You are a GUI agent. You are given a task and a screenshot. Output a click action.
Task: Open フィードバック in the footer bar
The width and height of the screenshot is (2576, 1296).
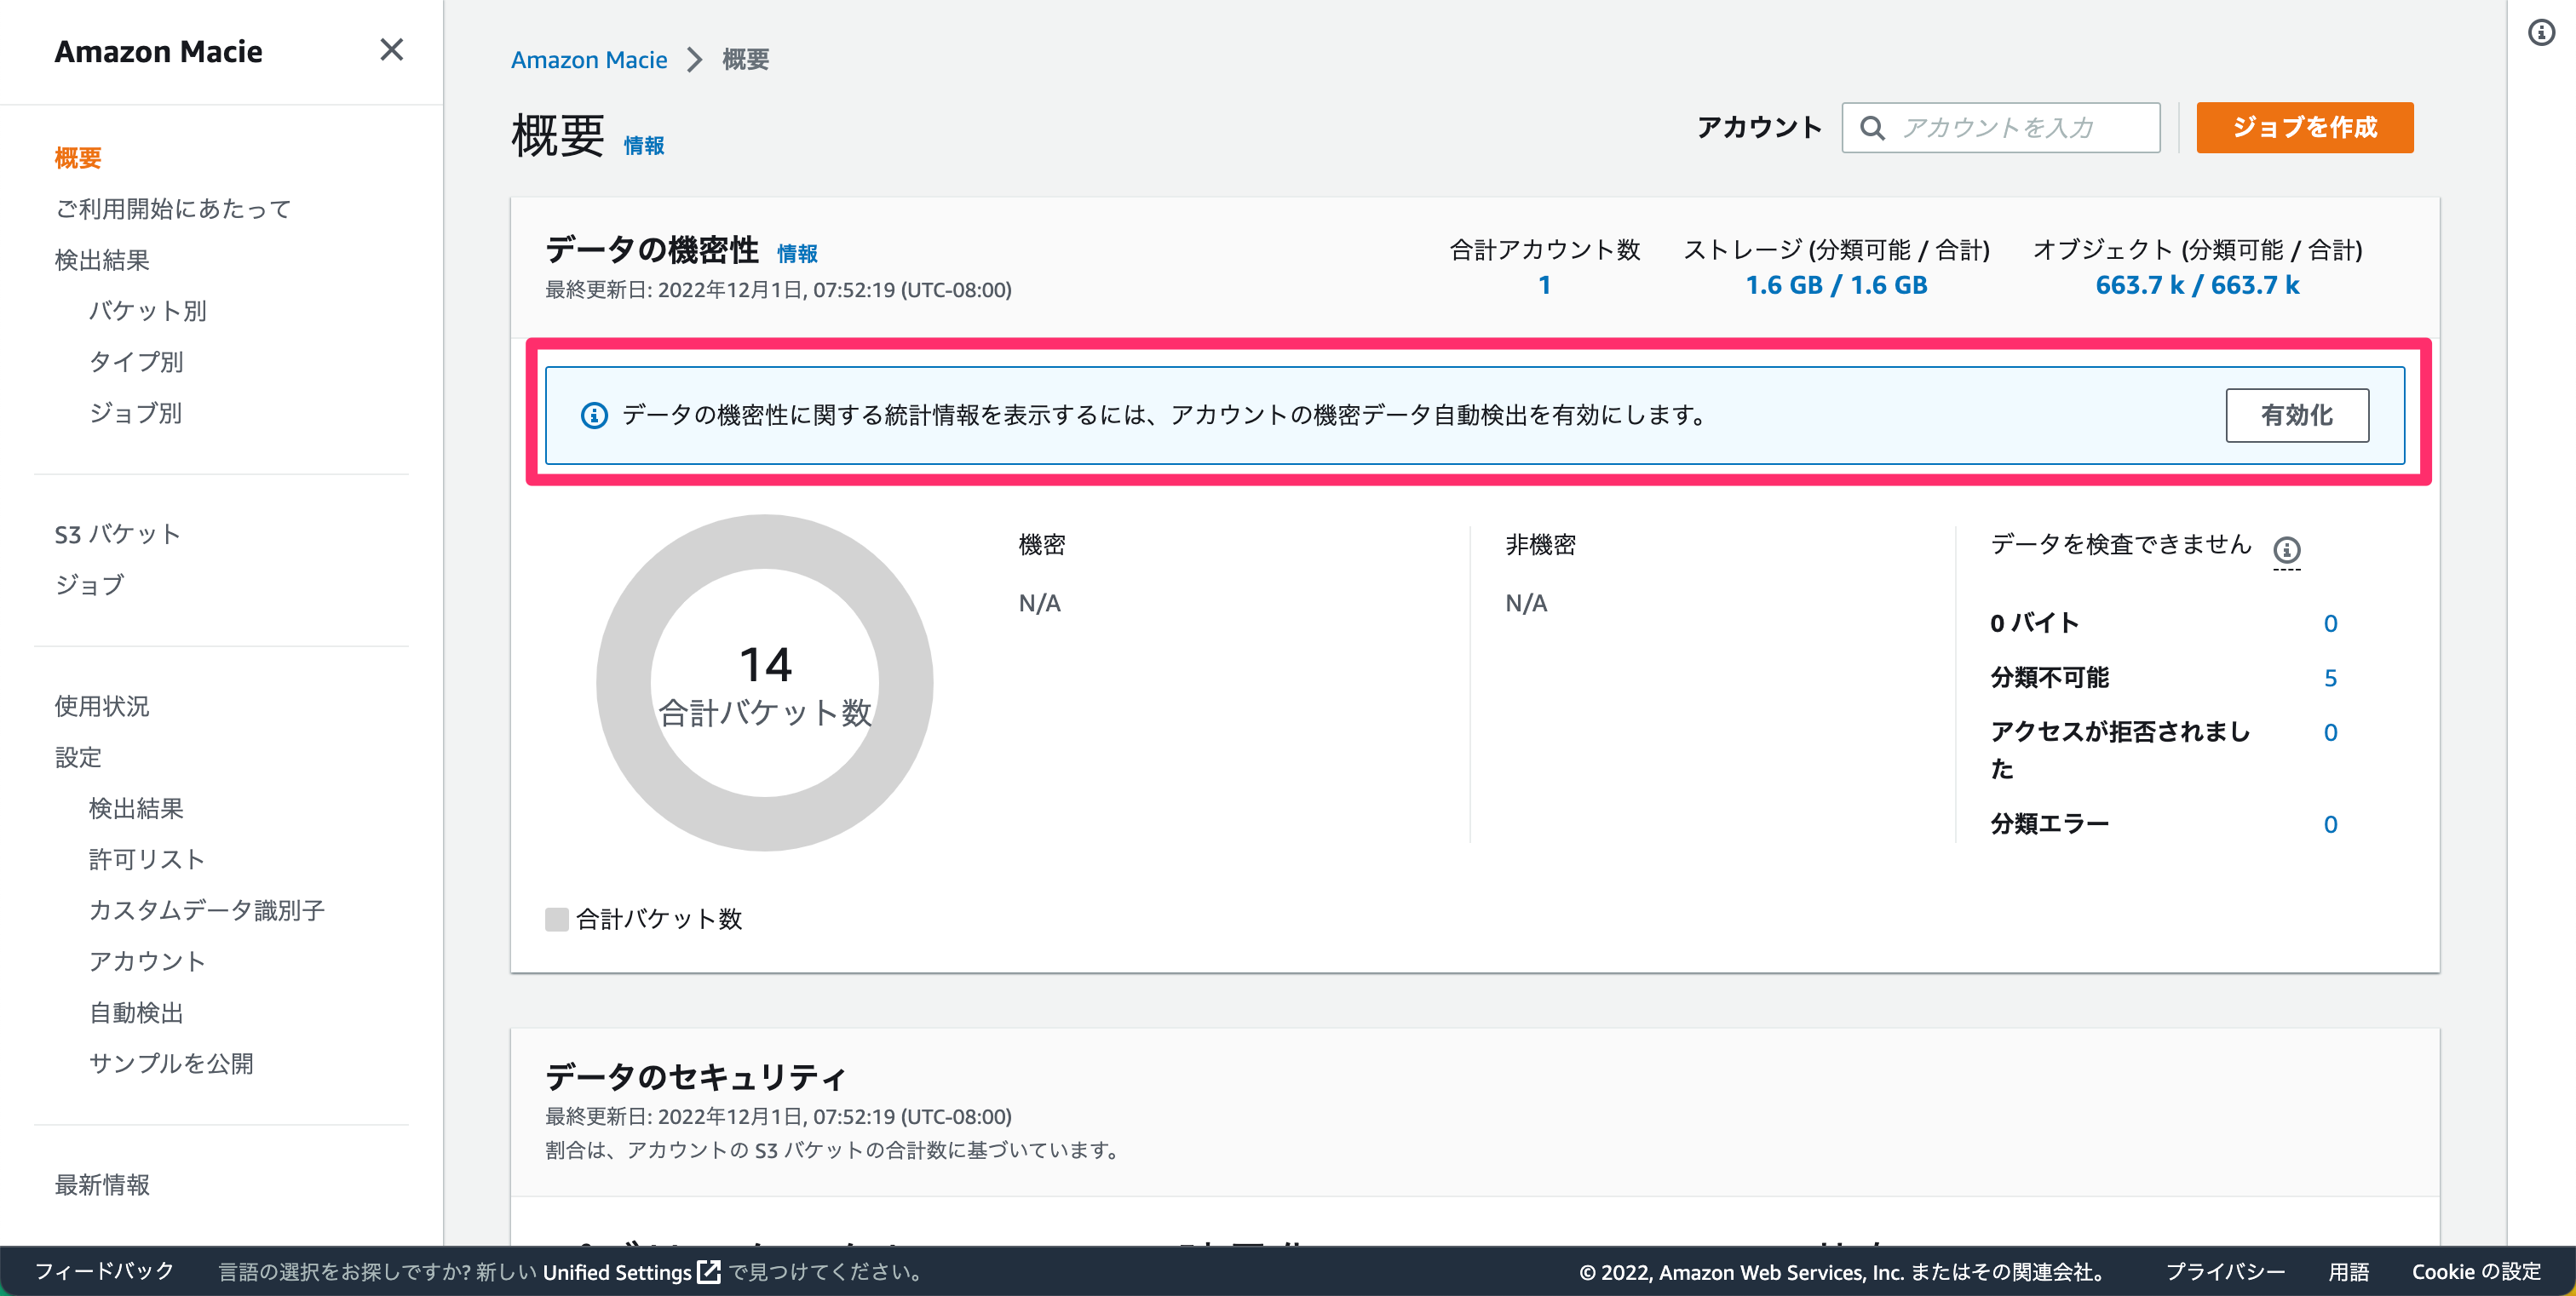click(105, 1271)
